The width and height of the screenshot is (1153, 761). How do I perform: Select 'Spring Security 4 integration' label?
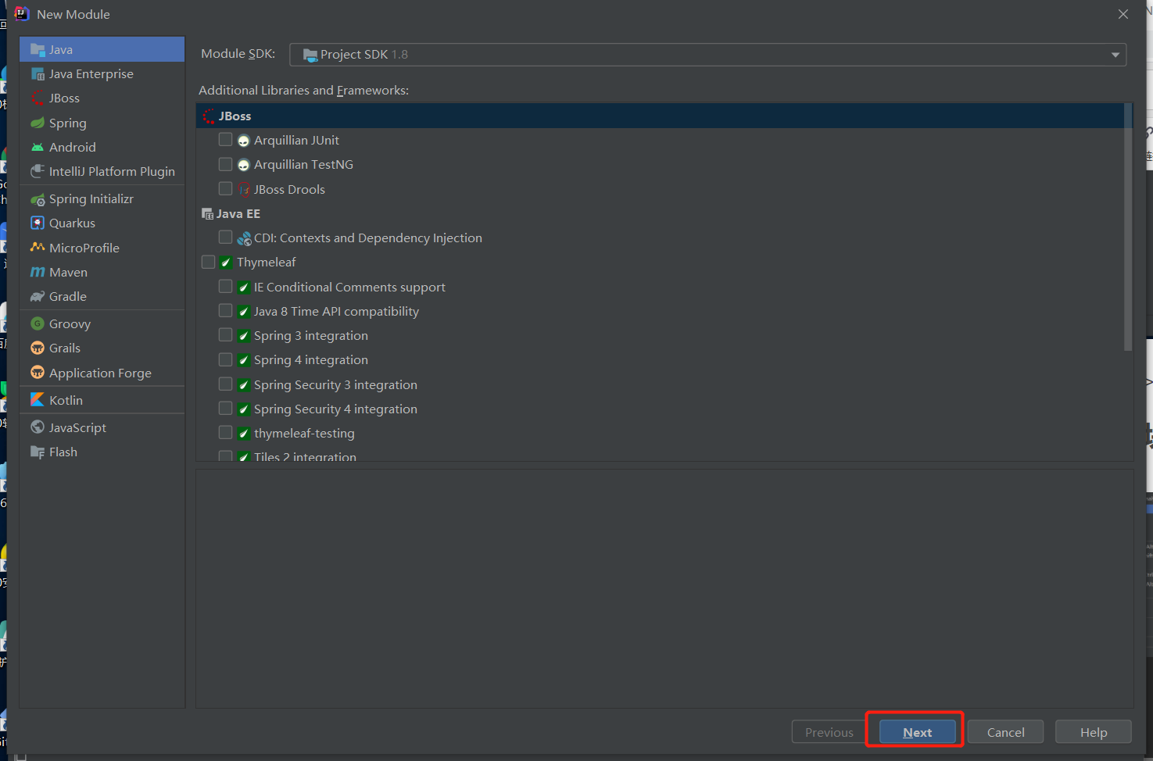[335, 409]
